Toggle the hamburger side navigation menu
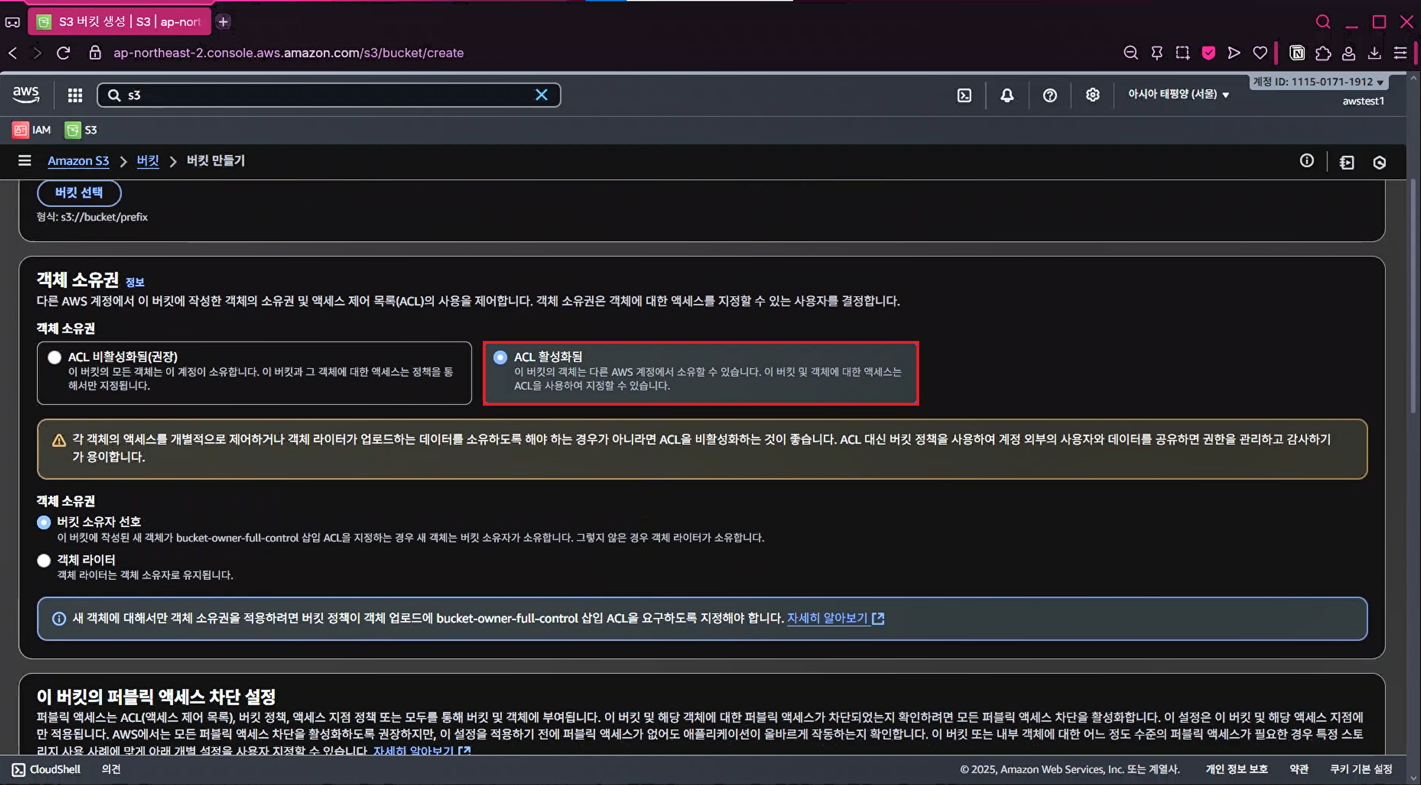The height and width of the screenshot is (785, 1421). (24, 160)
